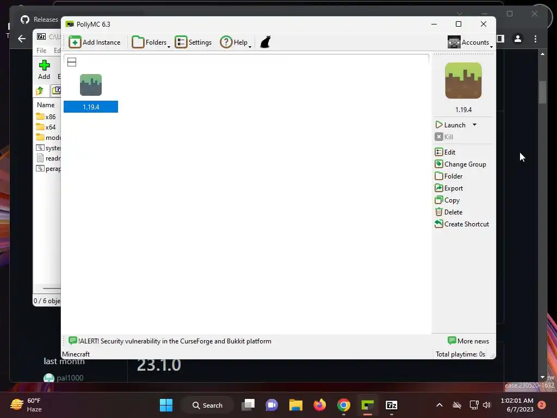Image resolution: width=557 pixels, height=418 pixels.
Task: Switch to 7-Zip on the taskbar
Action: (x=392, y=405)
